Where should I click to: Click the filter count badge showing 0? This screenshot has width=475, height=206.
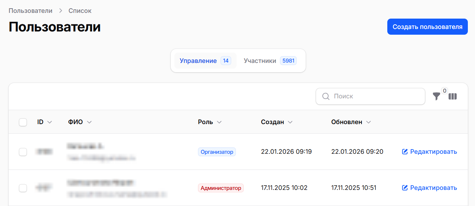(x=445, y=91)
